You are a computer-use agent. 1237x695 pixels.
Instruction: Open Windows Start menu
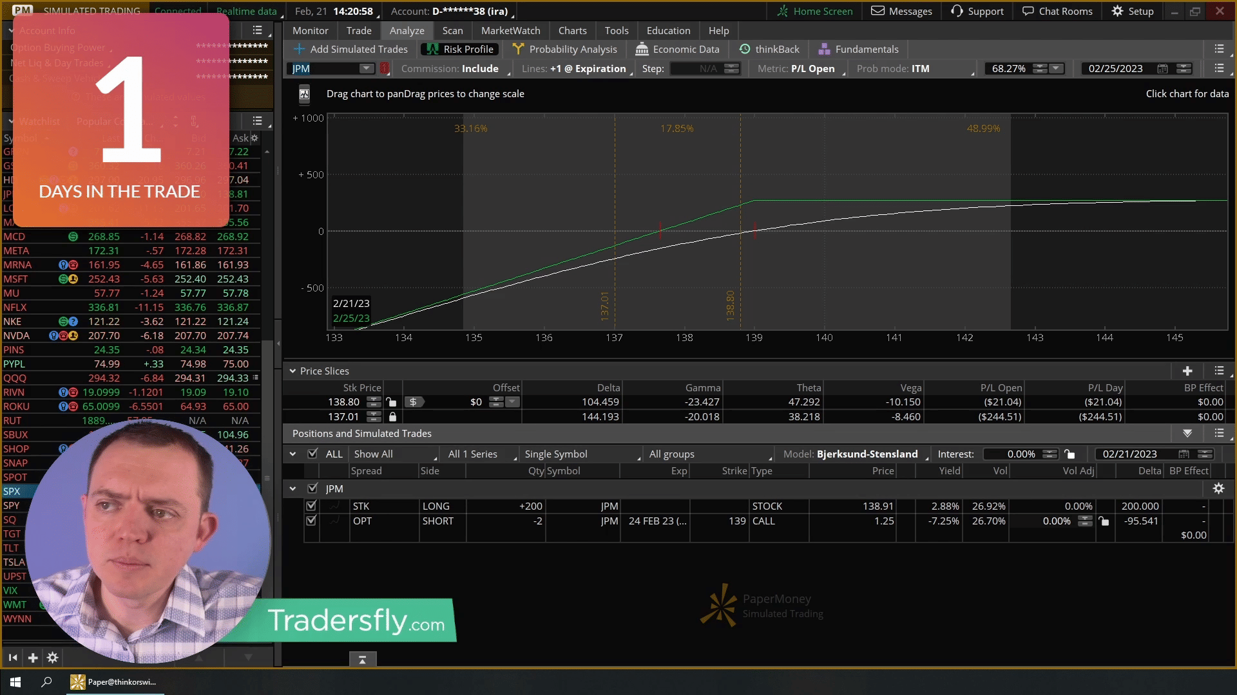click(15, 682)
